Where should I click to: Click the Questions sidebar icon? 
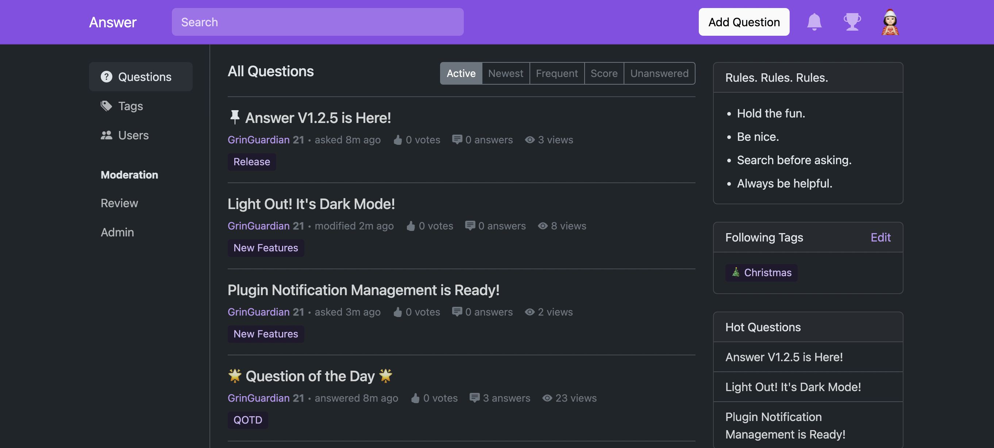click(x=106, y=76)
